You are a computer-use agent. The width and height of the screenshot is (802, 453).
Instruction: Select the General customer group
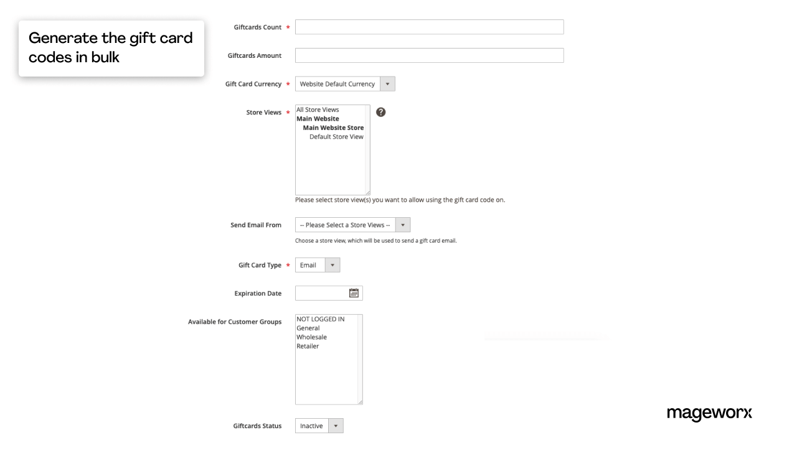(308, 328)
